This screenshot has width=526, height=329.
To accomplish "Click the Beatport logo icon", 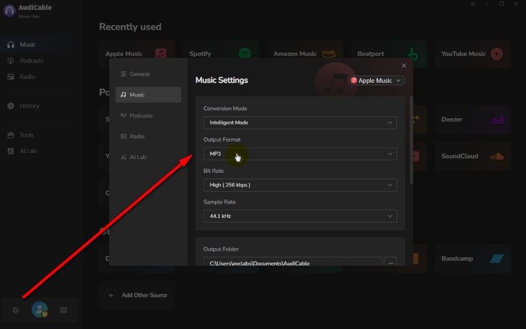I will (413, 54).
